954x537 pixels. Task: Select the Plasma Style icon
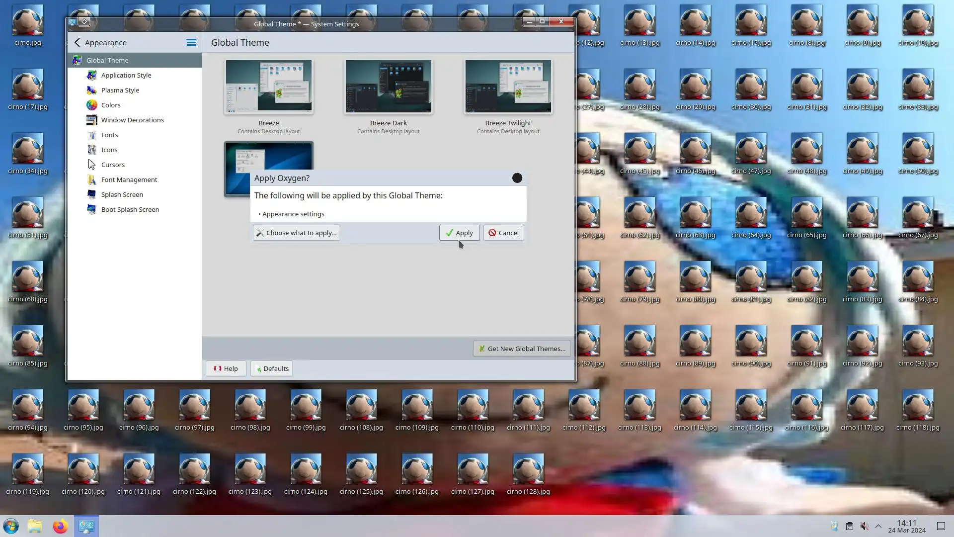click(91, 90)
